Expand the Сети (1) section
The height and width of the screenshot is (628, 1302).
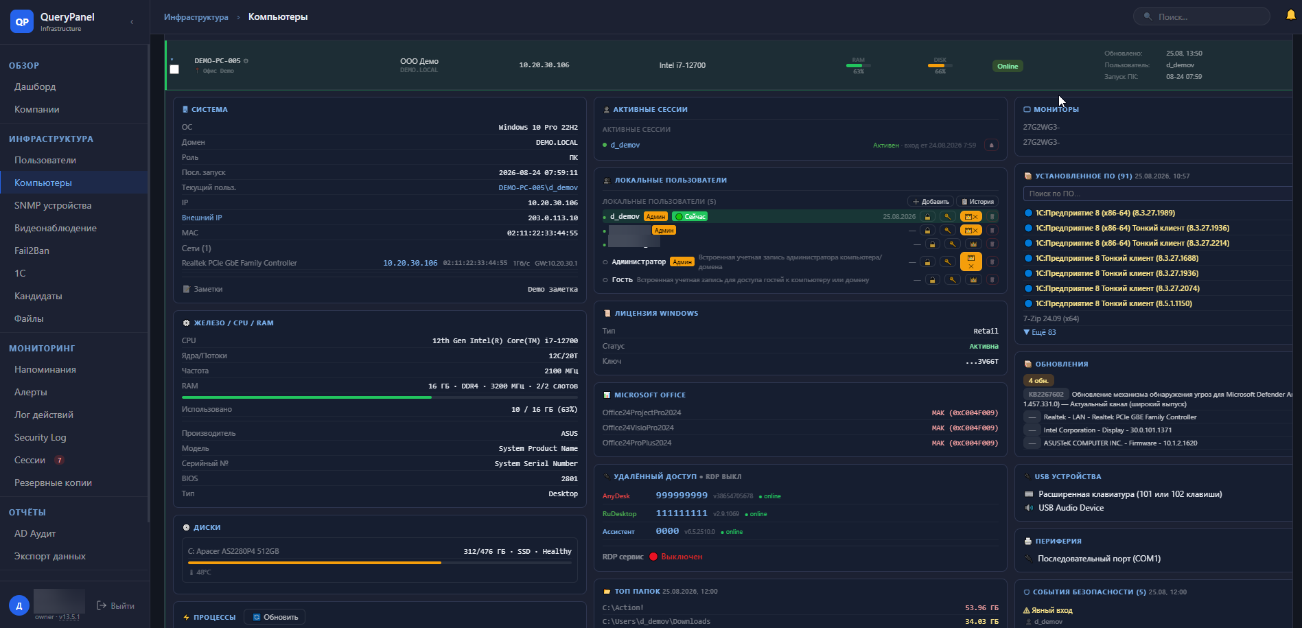coord(196,248)
